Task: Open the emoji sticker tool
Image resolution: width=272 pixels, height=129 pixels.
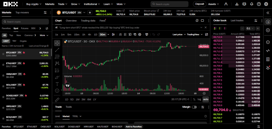Action: [57, 90]
